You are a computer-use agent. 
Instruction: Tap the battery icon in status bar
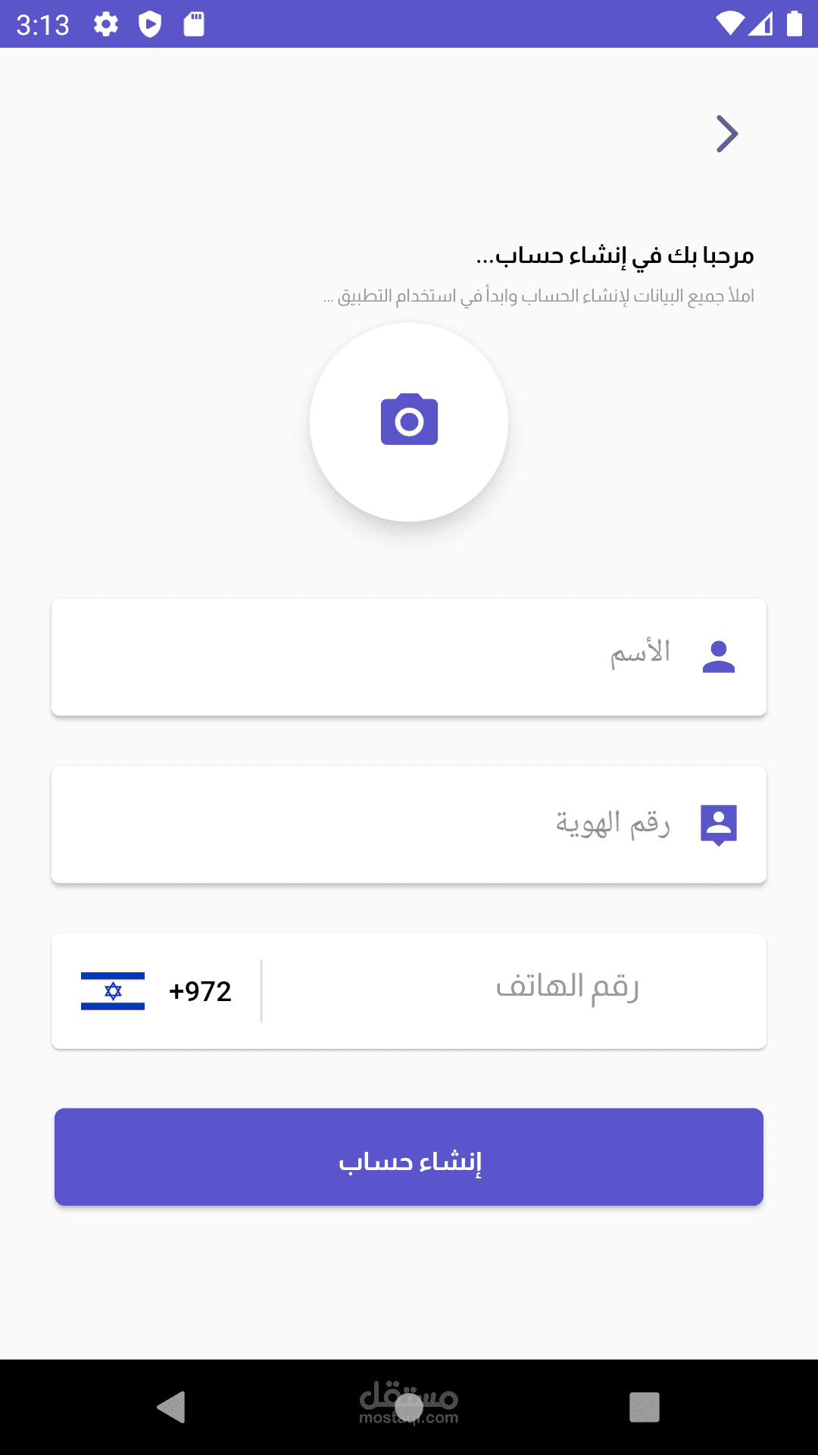[x=794, y=24]
